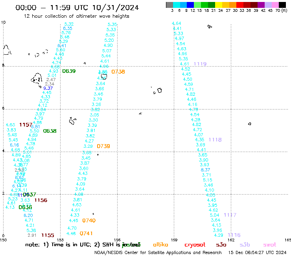291x256 pixels.
Task: Click the black swatch at legend end
Action: point(282,5)
